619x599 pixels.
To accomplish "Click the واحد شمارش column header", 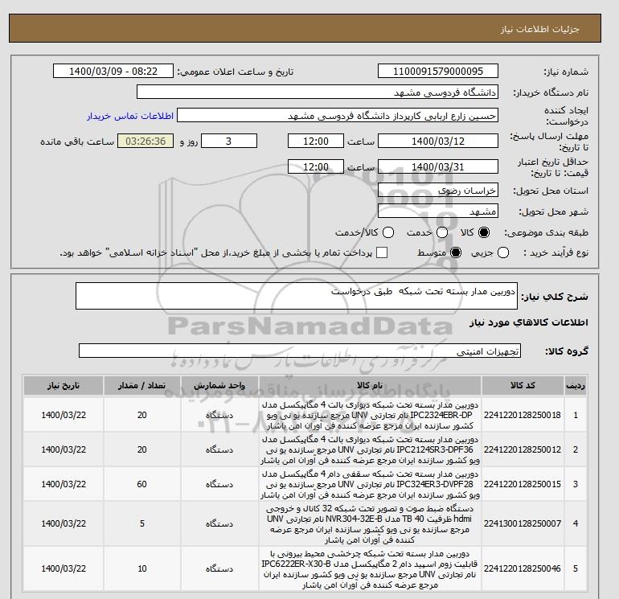I will (219, 386).
